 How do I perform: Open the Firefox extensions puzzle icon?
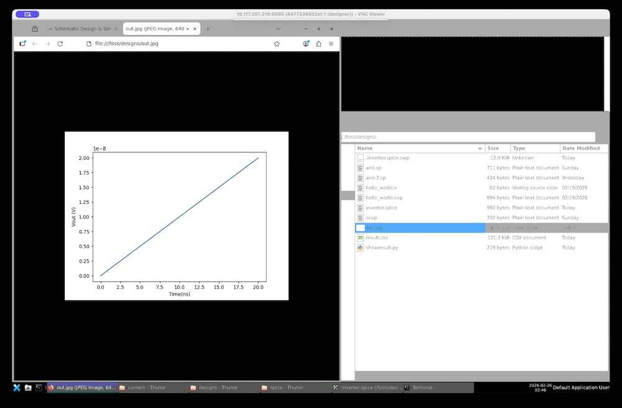coord(318,44)
